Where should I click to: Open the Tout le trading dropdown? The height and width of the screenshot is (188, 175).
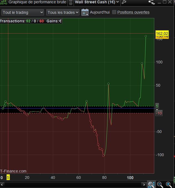(23, 12)
